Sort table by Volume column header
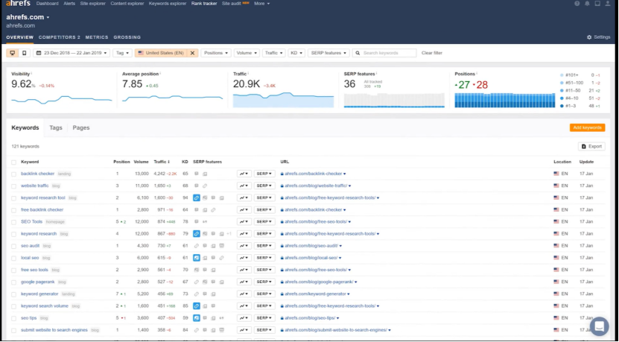Screen dimensions: 619x342 click(x=141, y=162)
